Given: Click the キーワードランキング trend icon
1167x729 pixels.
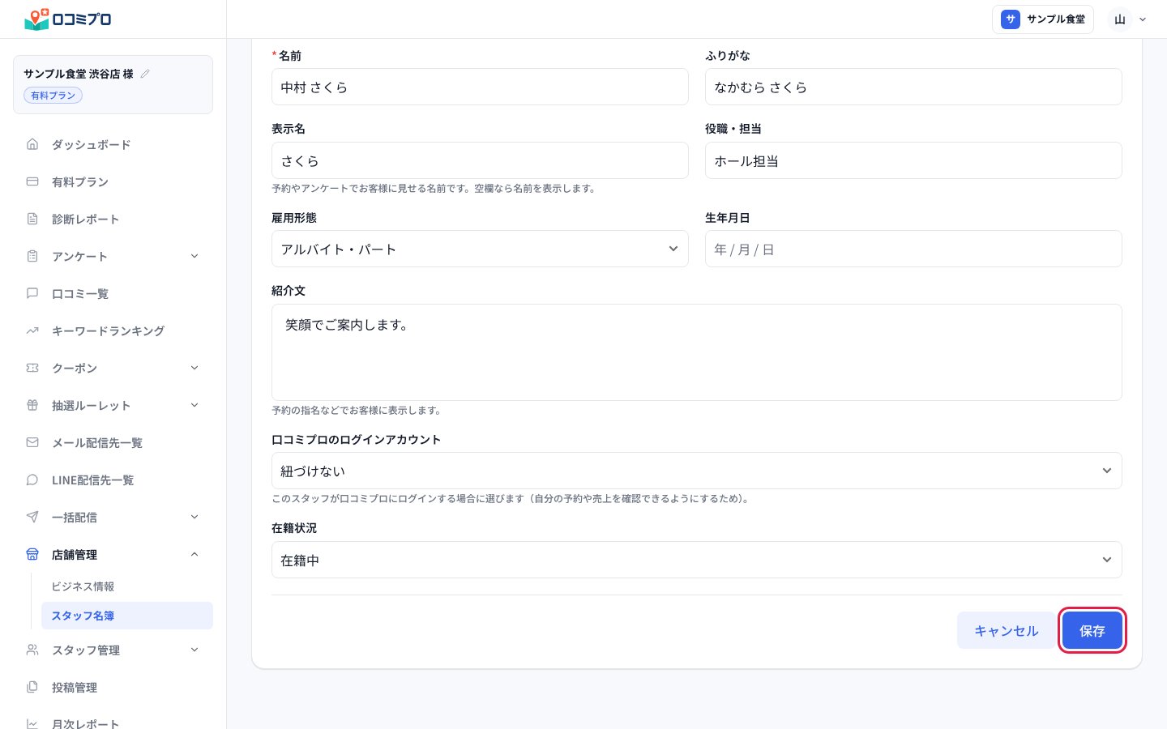Looking at the screenshot, I should [32, 330].
